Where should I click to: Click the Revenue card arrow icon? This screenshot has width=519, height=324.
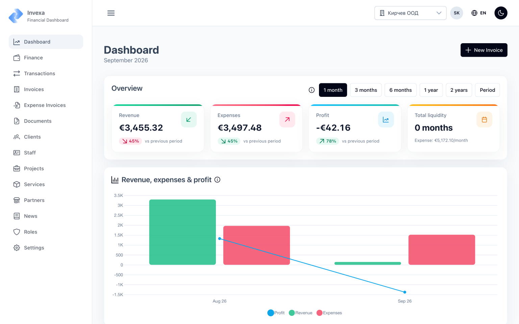[x=189, y=119]
